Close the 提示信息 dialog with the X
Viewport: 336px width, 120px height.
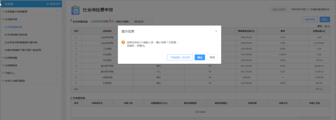(216, 31)
